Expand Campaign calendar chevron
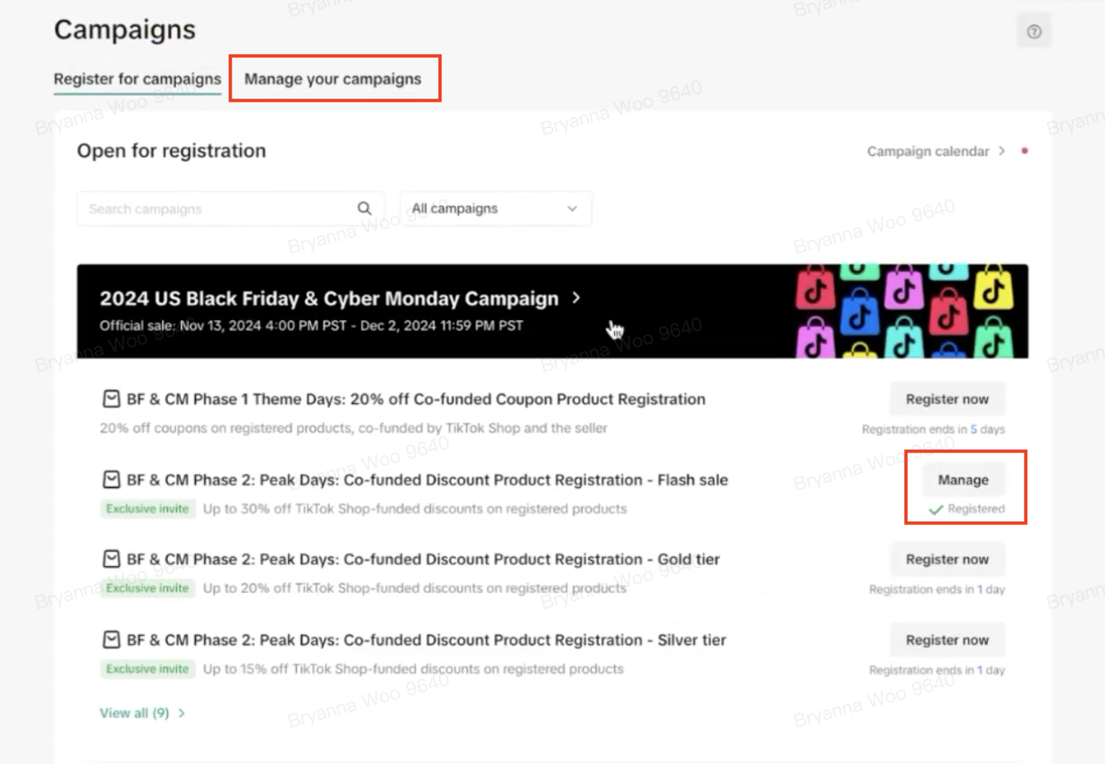1105x764 pixels. [x=1002, y=151]
